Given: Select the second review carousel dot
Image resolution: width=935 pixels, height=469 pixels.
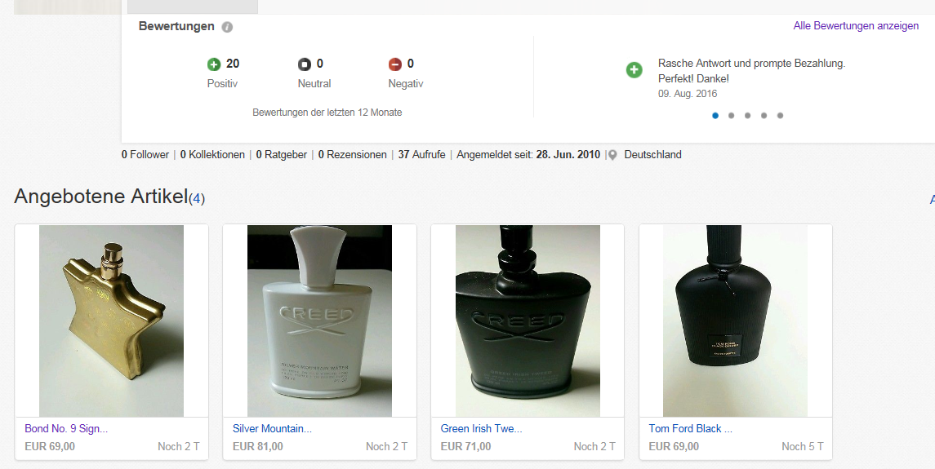Looking at the screenshot, I should point(731,116).
